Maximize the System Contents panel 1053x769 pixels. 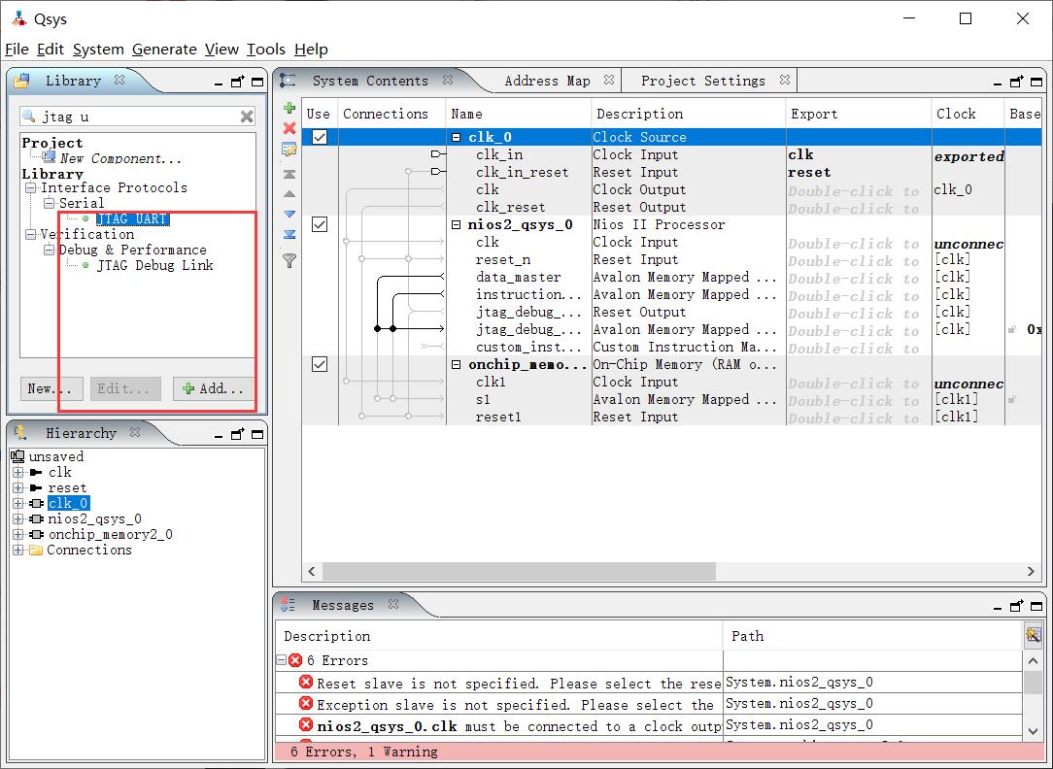click(x=1036, y=82)
